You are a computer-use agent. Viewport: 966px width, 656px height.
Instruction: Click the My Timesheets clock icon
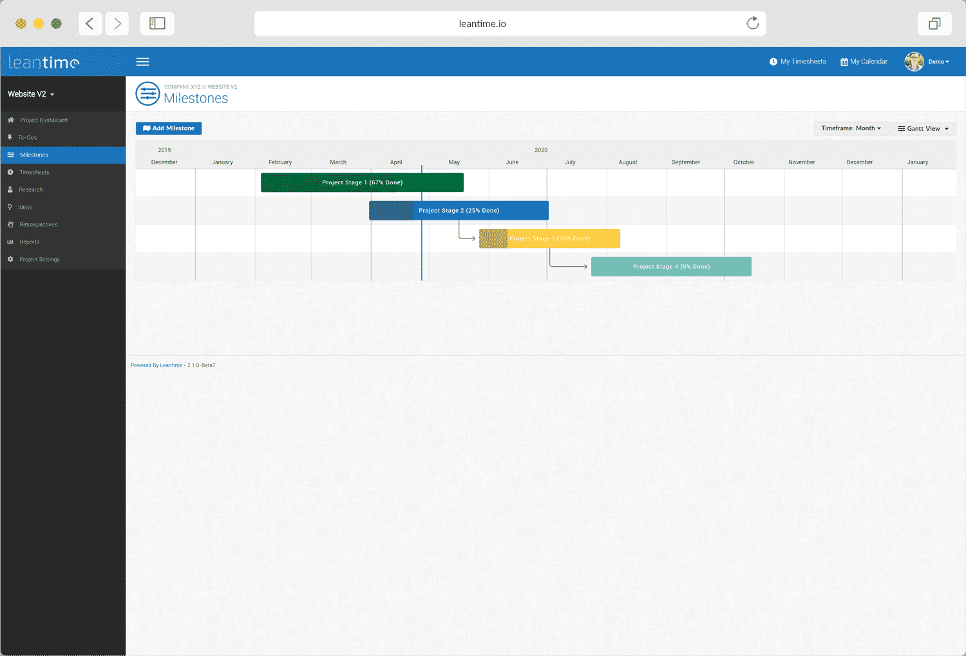coord(773,61)
